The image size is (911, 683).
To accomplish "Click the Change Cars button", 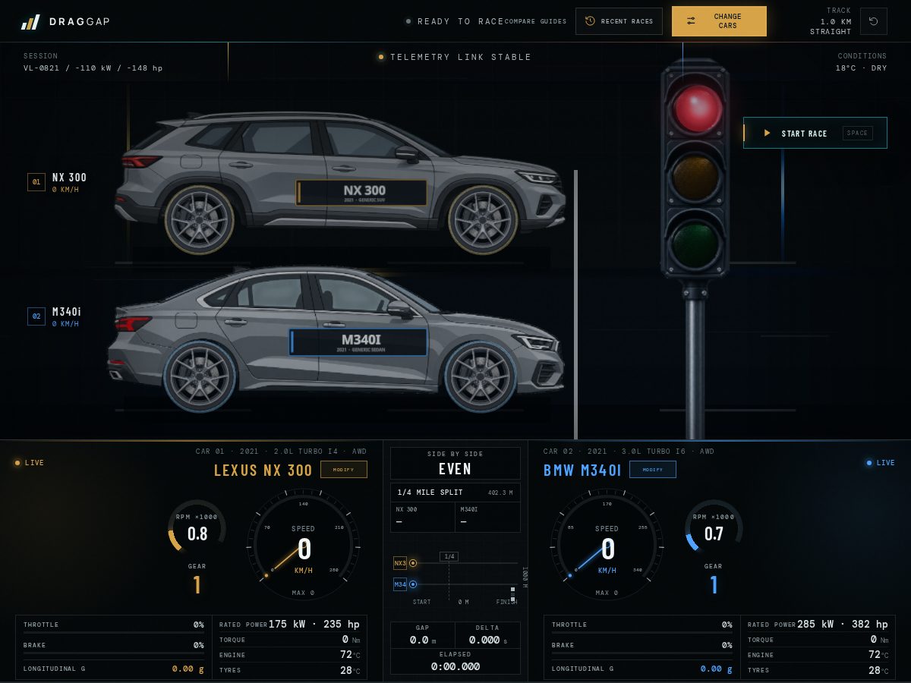I will click(x=719, y=21).
